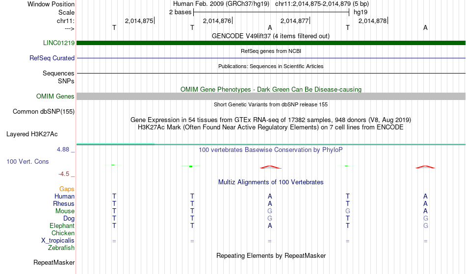Screen dimensions: 466x274
Task: Open Multiz Alignments of 100 Vertebrates title
Action: (271, 182)
